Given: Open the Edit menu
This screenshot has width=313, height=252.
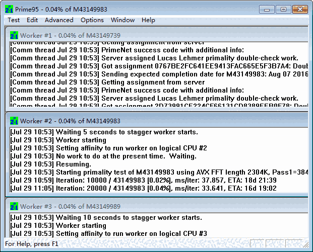Looking at the screenshot, I should (32, 20).
